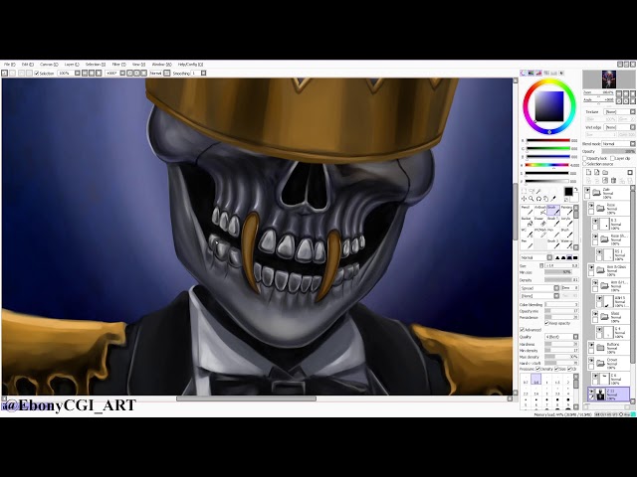Open the Edit menu
Image resolution: width=637 pixels, height=477 pixels.
27,64
